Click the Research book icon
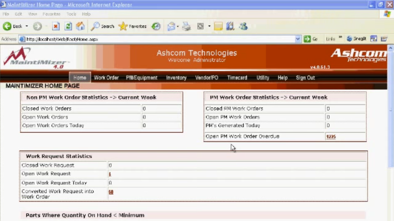This screenshot has height=221, width=394. pos(230,26)
